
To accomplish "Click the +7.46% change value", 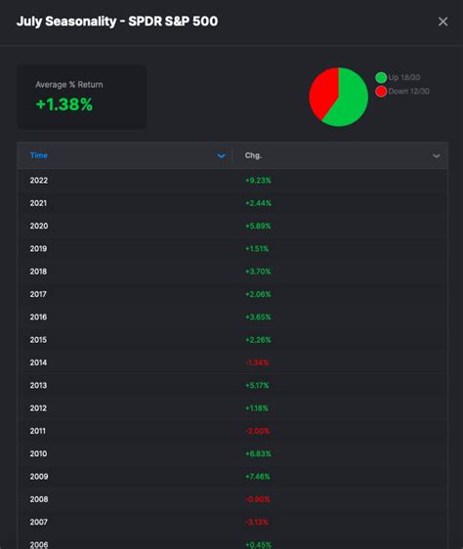I will pos(258,477).
